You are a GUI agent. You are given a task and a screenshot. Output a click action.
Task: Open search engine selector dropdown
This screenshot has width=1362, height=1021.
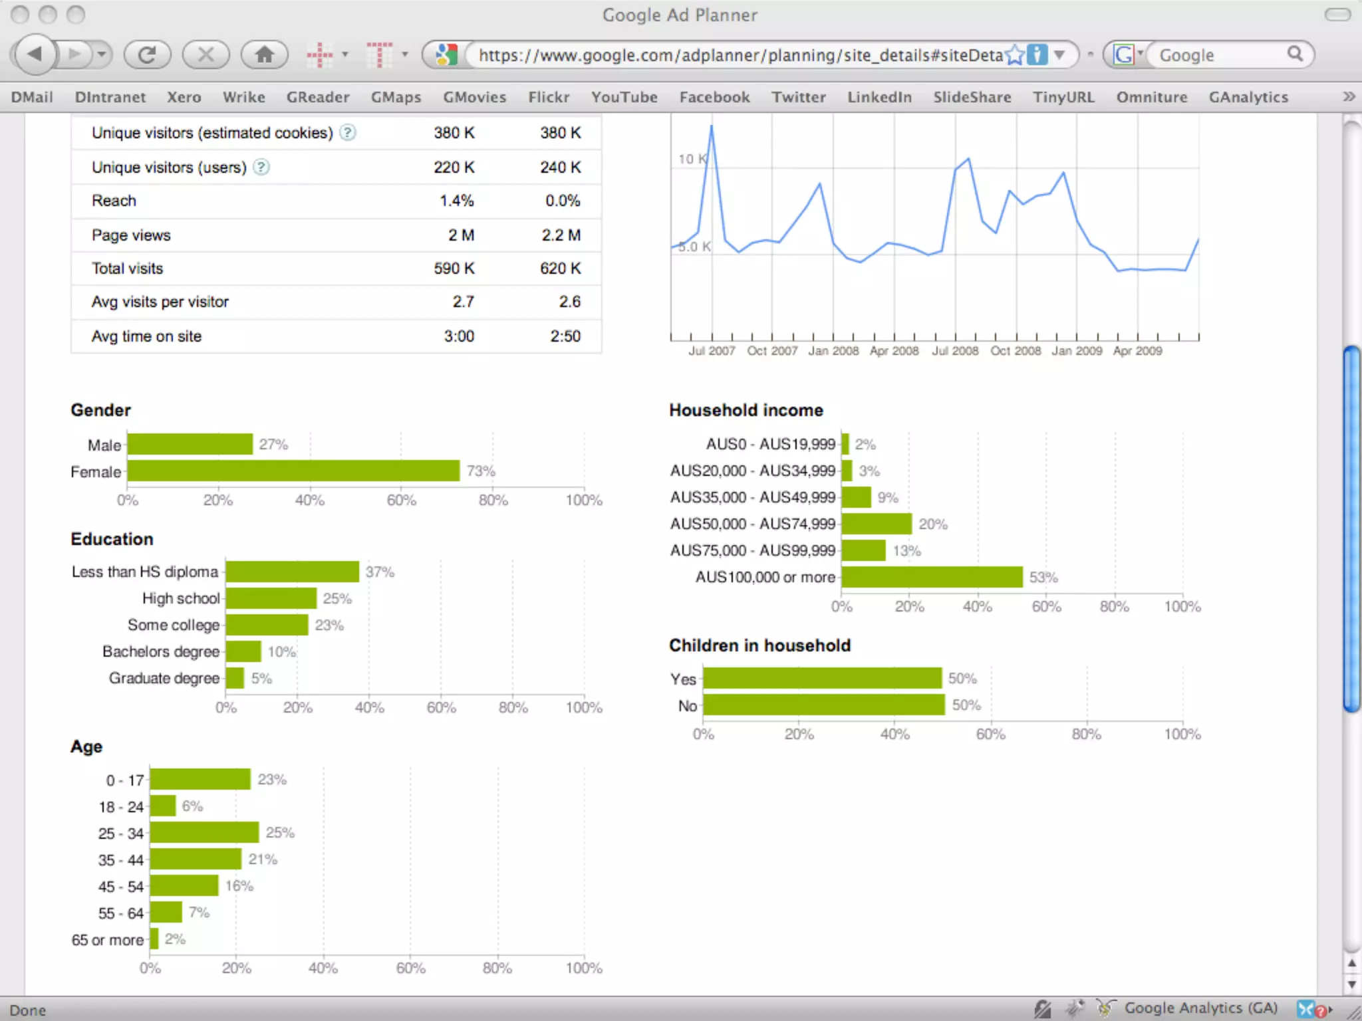click(x=1140, y=53)
